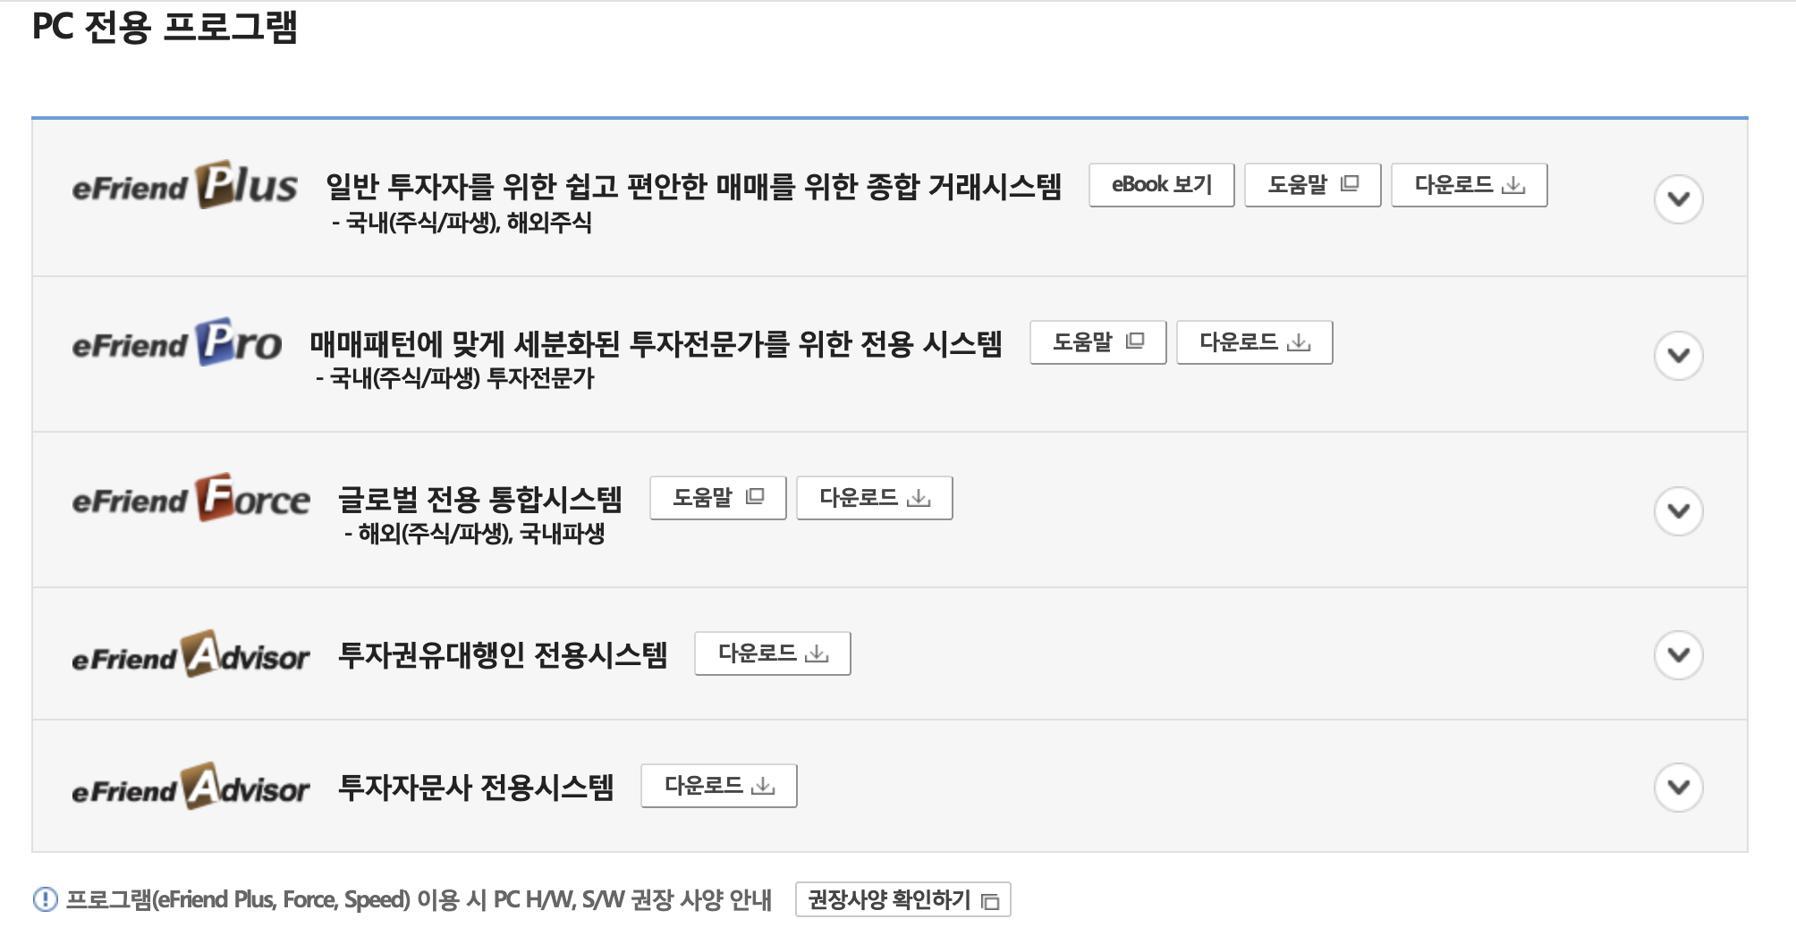The image size is (1796, 944).
Task: Click 권장사양 확인하기 button
Action: (x=902, y=899)
